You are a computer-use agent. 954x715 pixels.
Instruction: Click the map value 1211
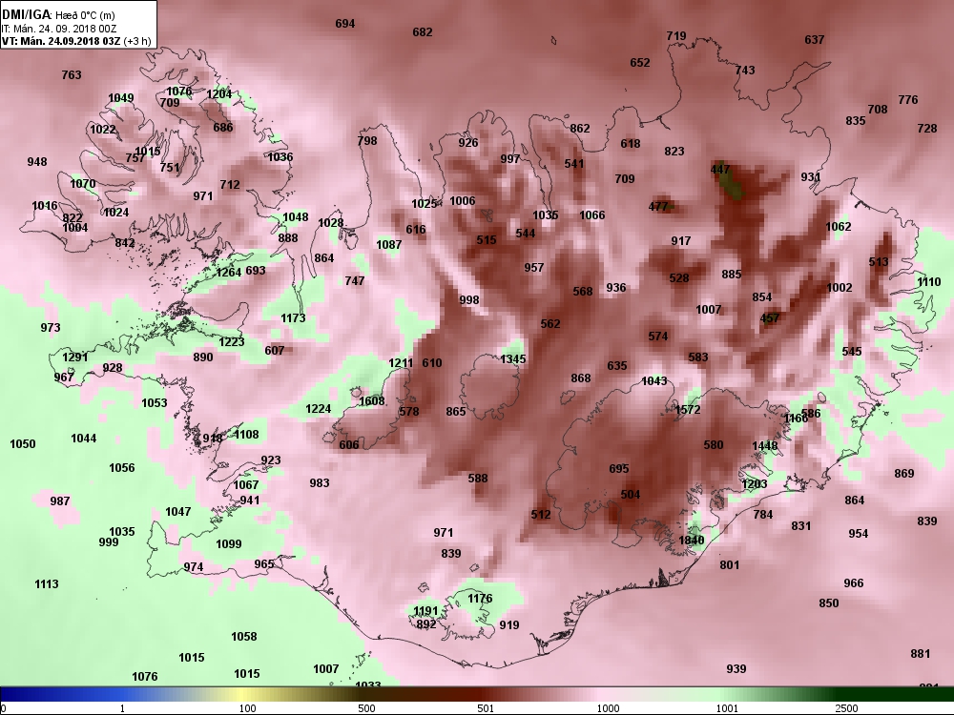point(401,363)
